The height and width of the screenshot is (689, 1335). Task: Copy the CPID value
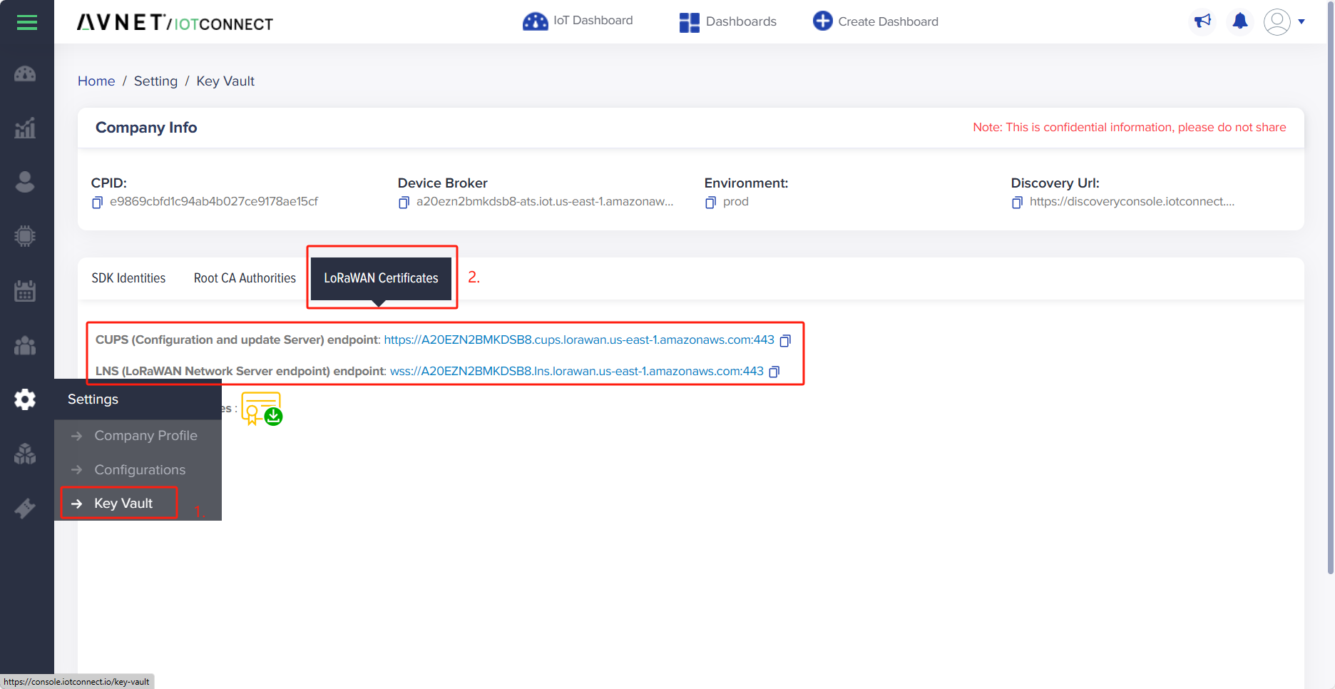click(97, 203)
